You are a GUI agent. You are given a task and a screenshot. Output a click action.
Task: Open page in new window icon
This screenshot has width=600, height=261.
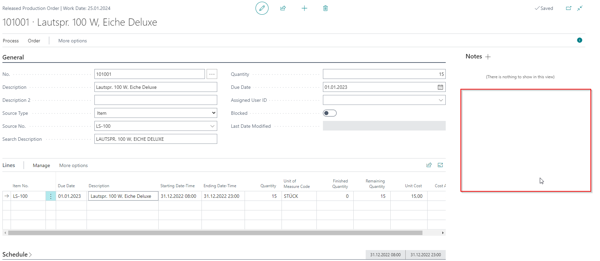coord(569,8)
